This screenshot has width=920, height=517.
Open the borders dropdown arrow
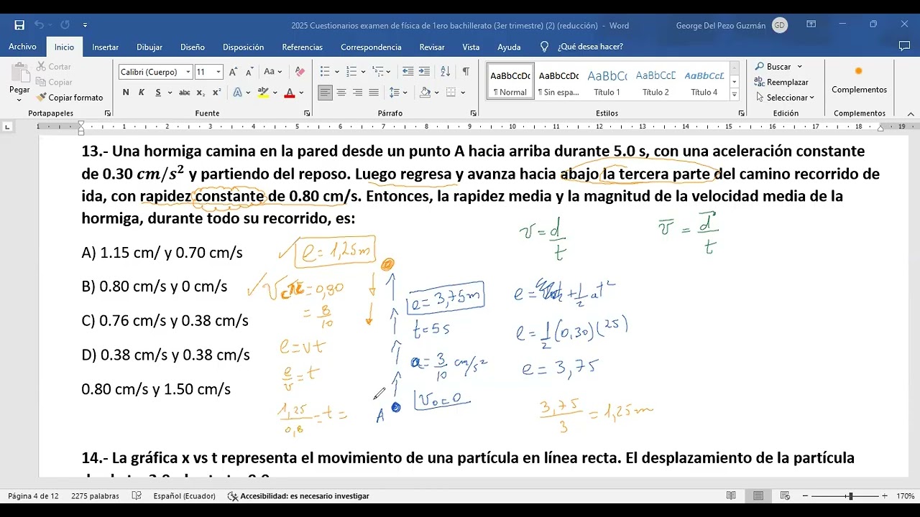(x=463, y=93)
